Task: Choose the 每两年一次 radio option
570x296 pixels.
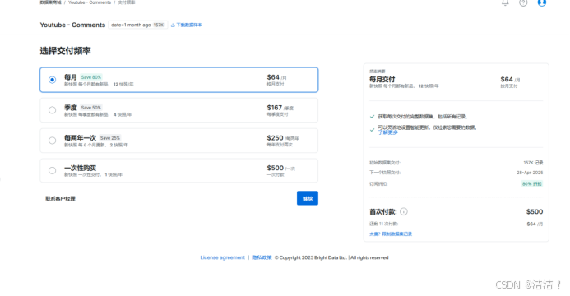Action: tap(53, 141)
